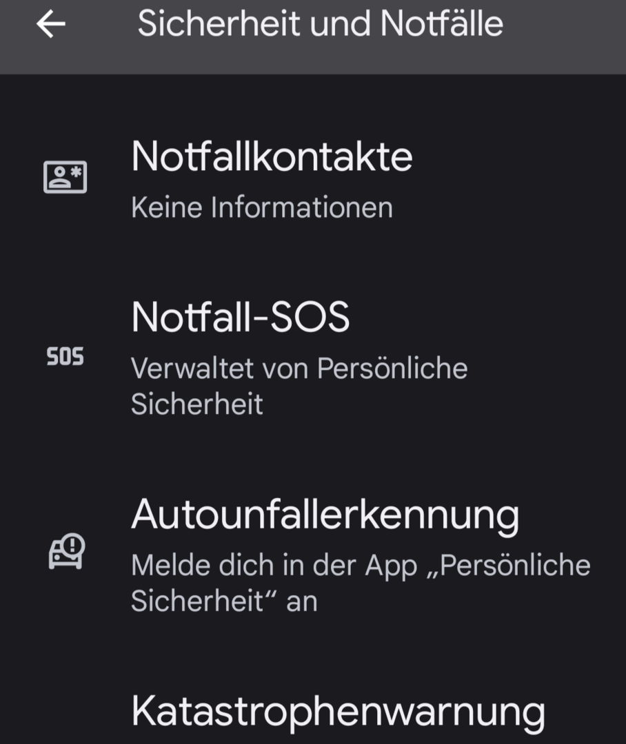Open the Notfallkontakte settings
Image resolution: width=626 pixels, height=744 pixels.
point(272,157)
